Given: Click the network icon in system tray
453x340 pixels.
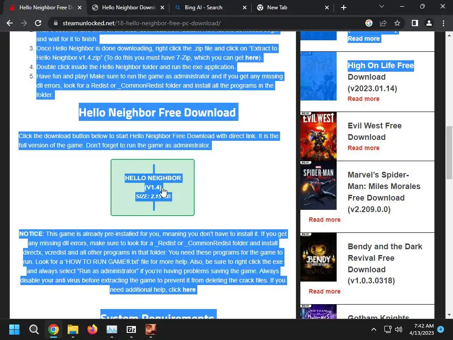Looking at the screenshot, I should coord(388,329).
